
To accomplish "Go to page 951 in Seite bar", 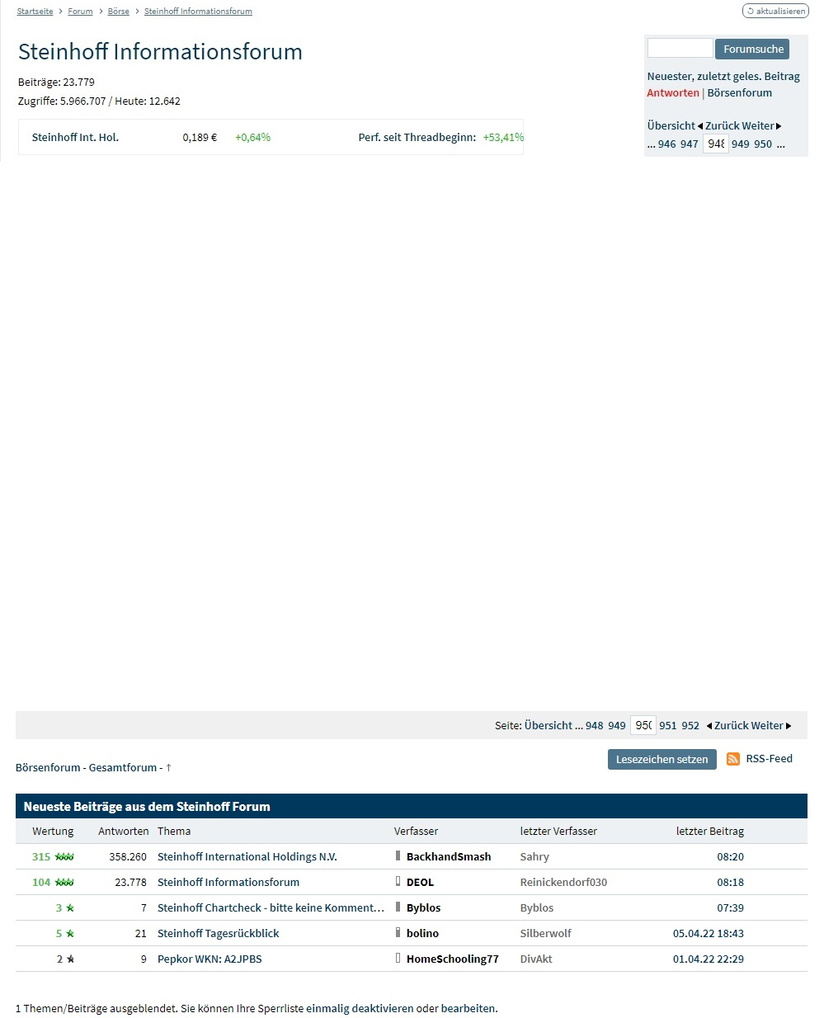I will [668, 726].
